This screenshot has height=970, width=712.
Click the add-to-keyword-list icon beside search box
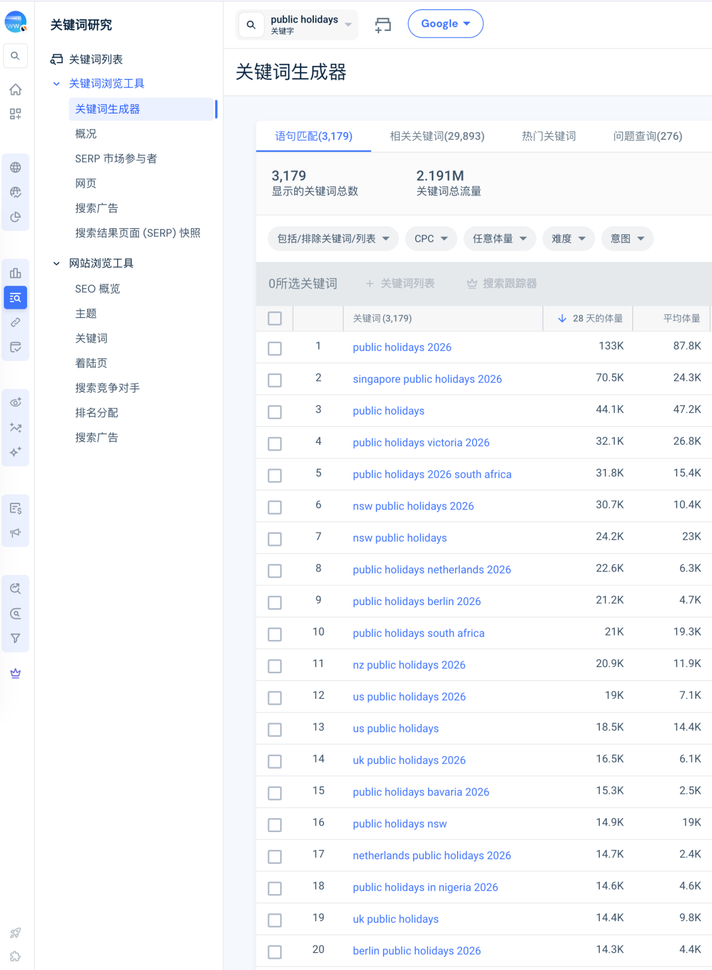pyautogui.click(x=383, y=25)
